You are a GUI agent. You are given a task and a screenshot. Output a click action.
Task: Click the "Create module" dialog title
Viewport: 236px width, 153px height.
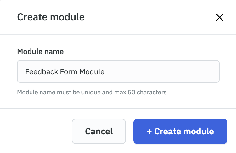51,17
